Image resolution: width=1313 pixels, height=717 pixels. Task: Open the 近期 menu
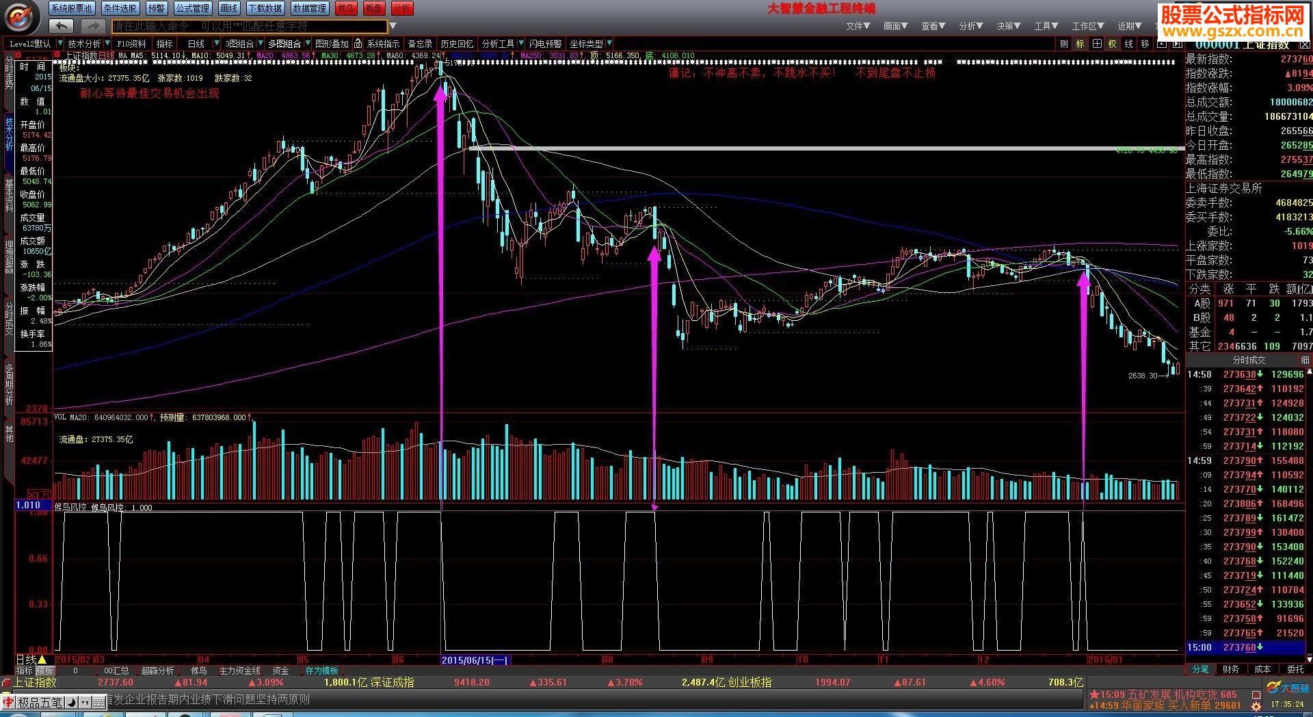click(1130, 26)
